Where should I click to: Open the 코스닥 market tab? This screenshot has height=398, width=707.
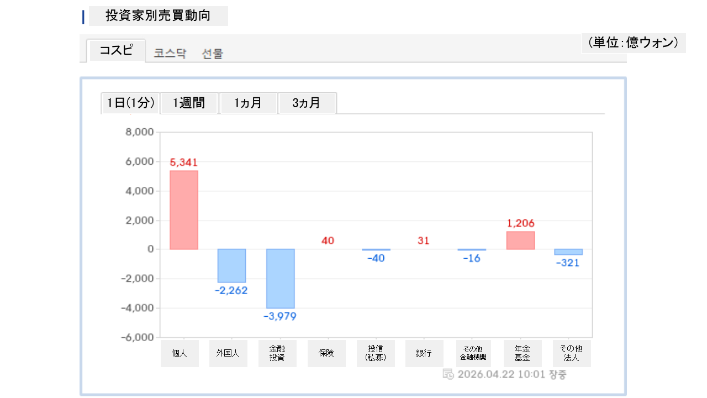(x=170, y=54)
